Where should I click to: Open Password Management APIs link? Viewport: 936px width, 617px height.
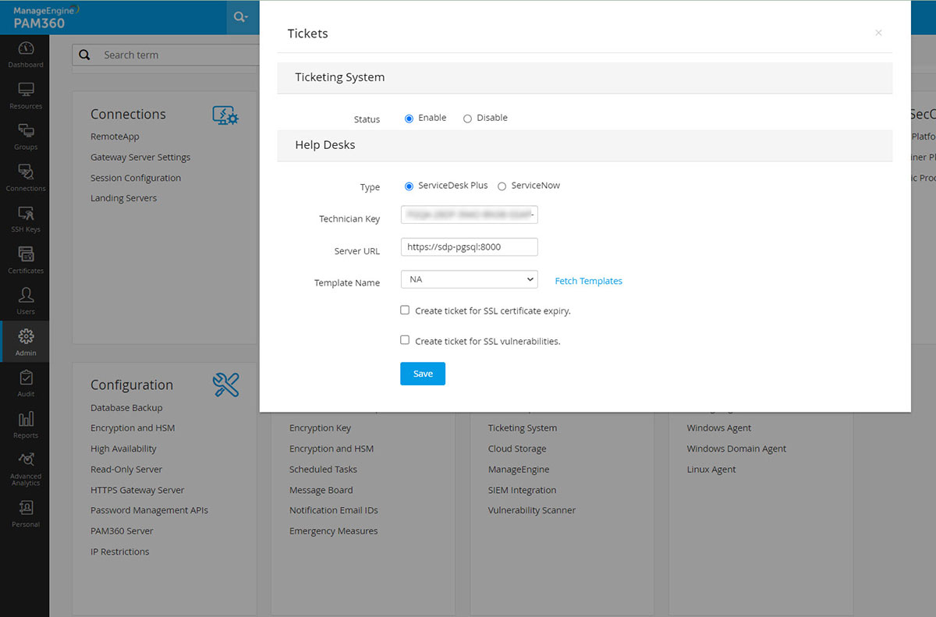(149, 510)
